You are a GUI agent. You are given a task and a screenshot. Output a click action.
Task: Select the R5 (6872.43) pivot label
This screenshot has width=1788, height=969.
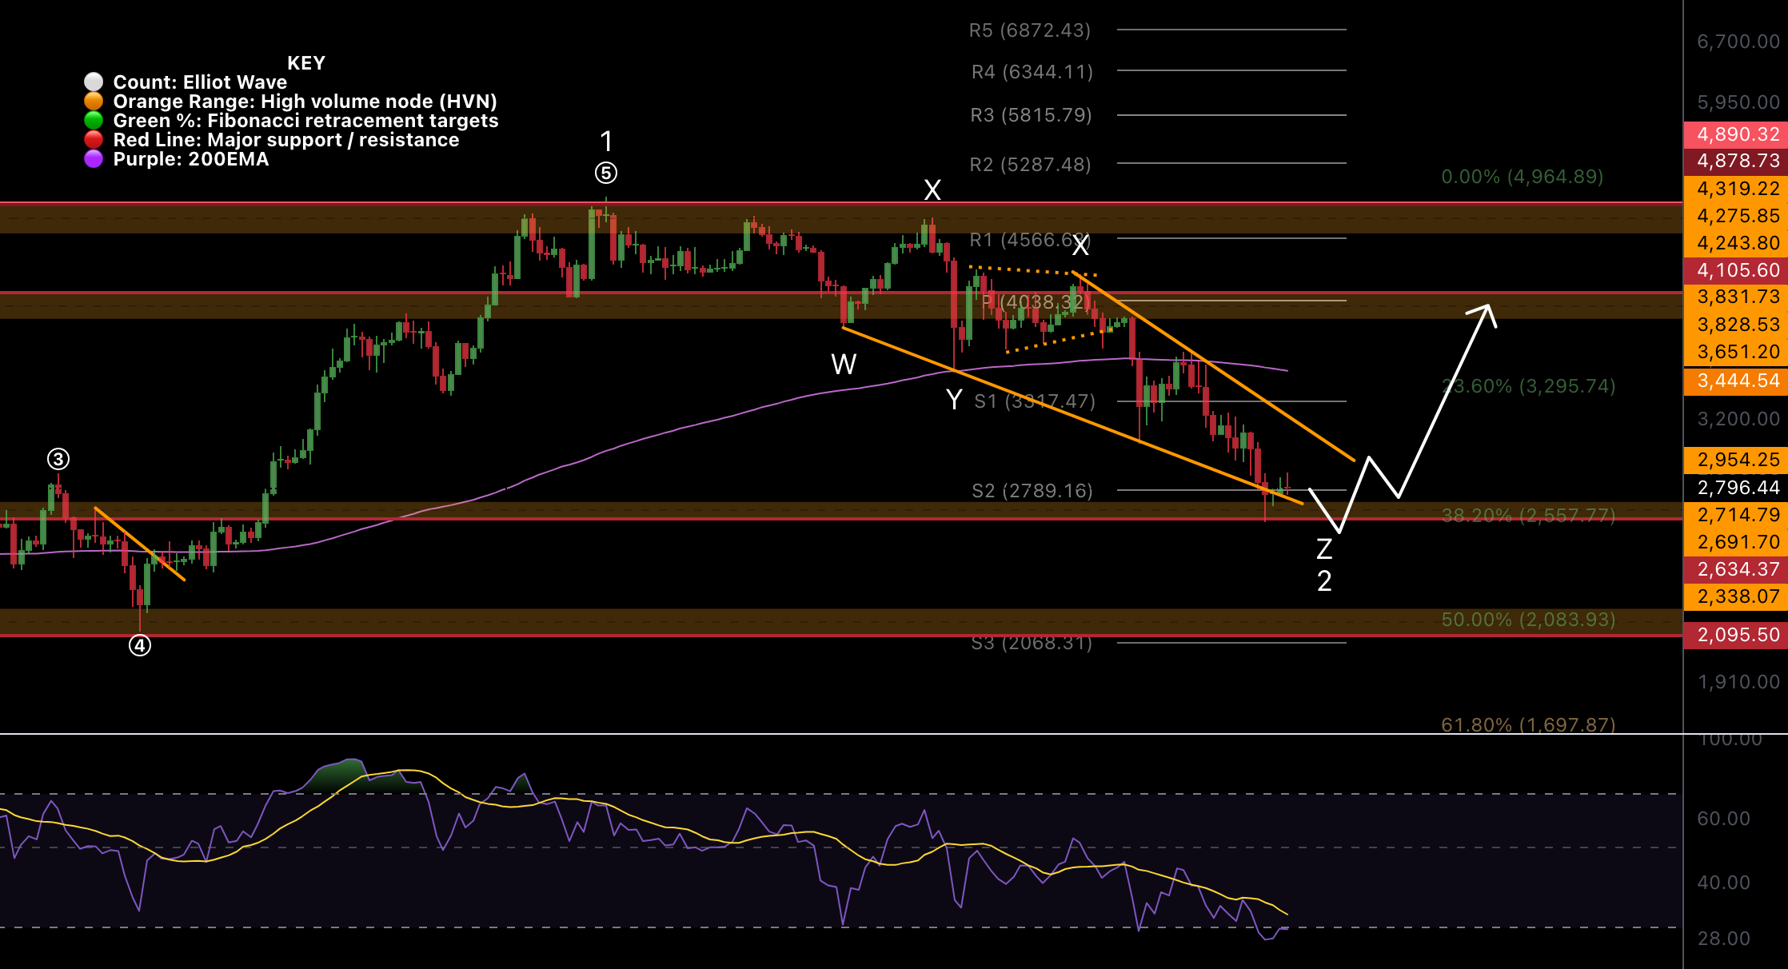pyautogui.click(x=1029, y=30)
